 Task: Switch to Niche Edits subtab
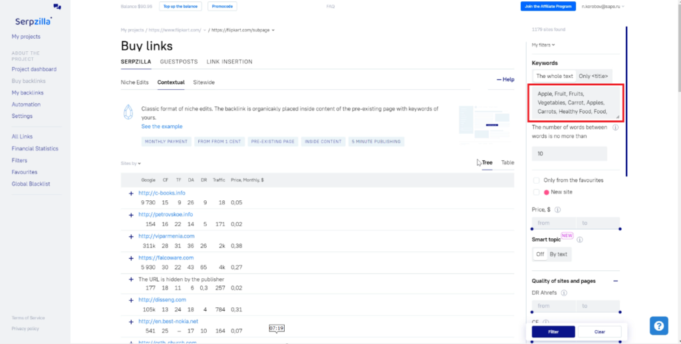point(134,83)
